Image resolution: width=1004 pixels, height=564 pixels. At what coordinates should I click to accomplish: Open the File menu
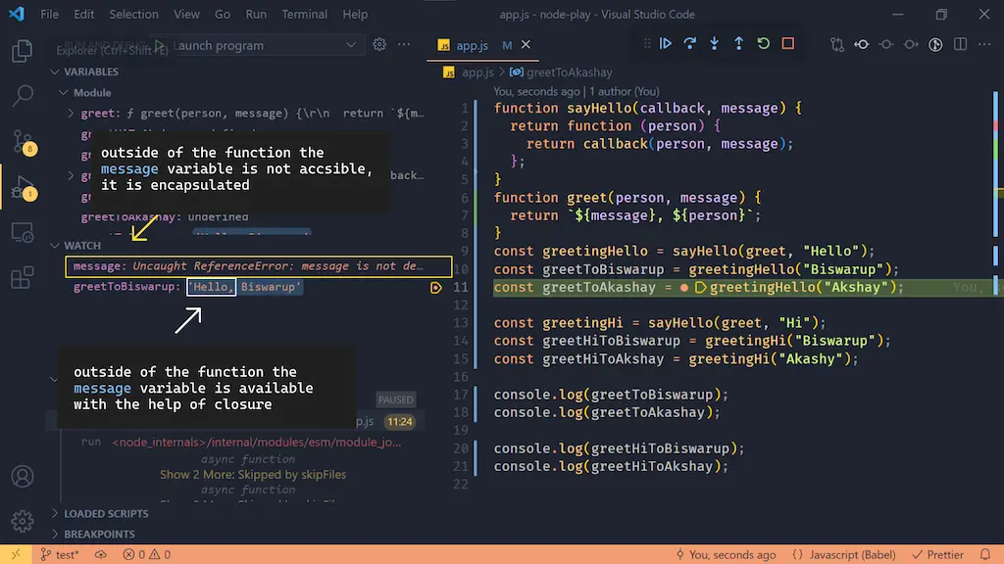pos(49,14)
